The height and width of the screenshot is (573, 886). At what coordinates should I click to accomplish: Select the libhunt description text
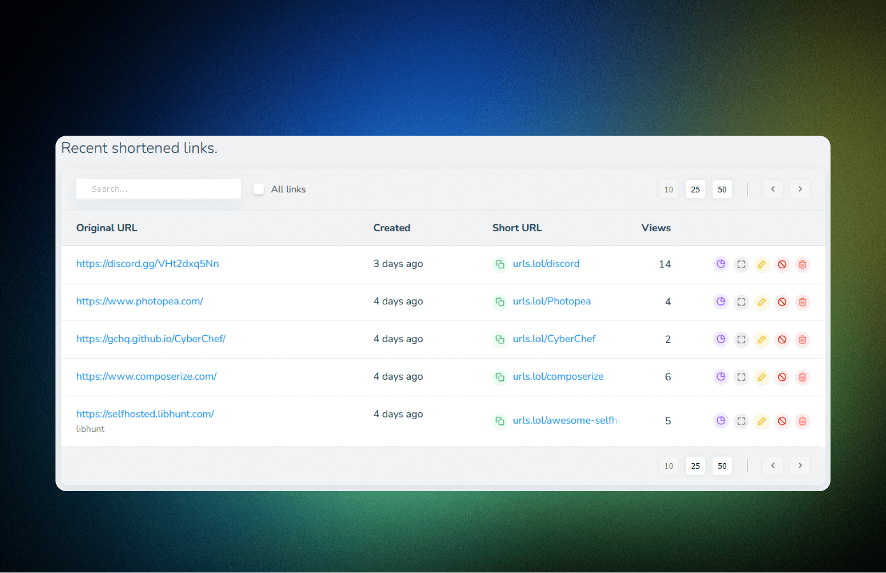click(90, 429)
